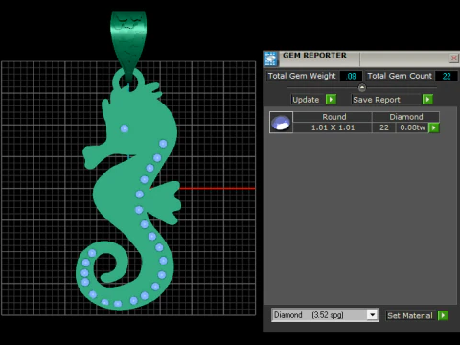Click the Diamond column header cell

[x=406, y=117]
